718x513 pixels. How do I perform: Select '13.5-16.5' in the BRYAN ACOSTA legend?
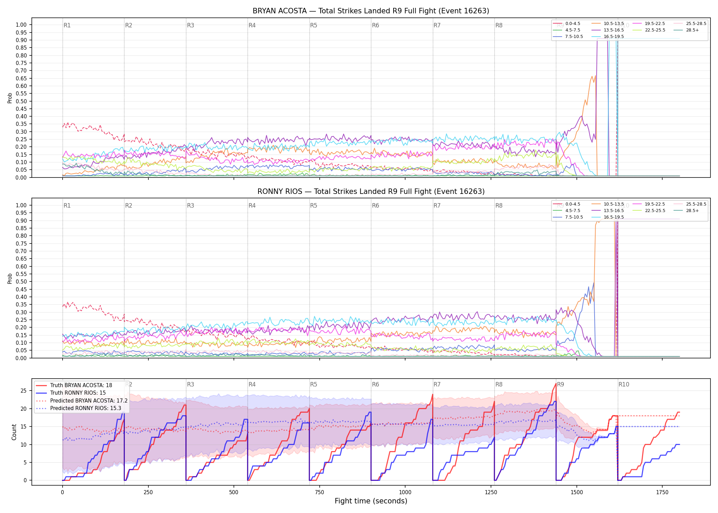(614, 30)
